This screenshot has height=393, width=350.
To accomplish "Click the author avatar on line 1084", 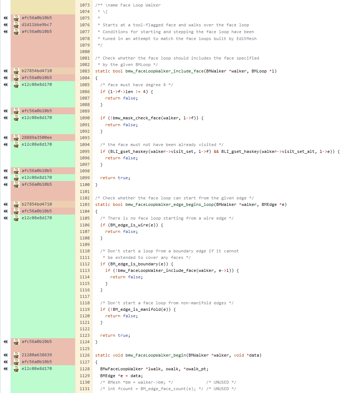I will pos(17,78).
